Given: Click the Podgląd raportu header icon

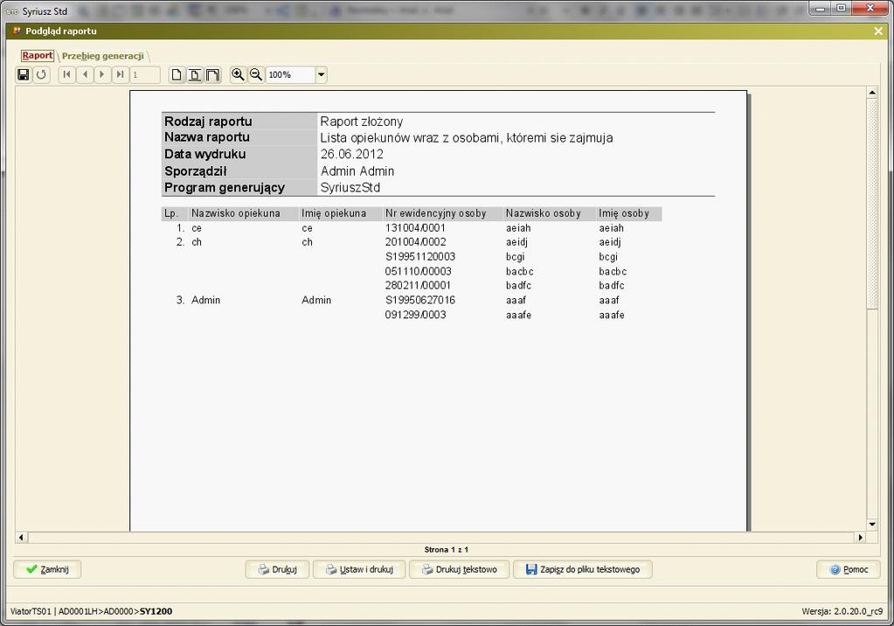Looking at the screenshot, I should pos(17,31).
